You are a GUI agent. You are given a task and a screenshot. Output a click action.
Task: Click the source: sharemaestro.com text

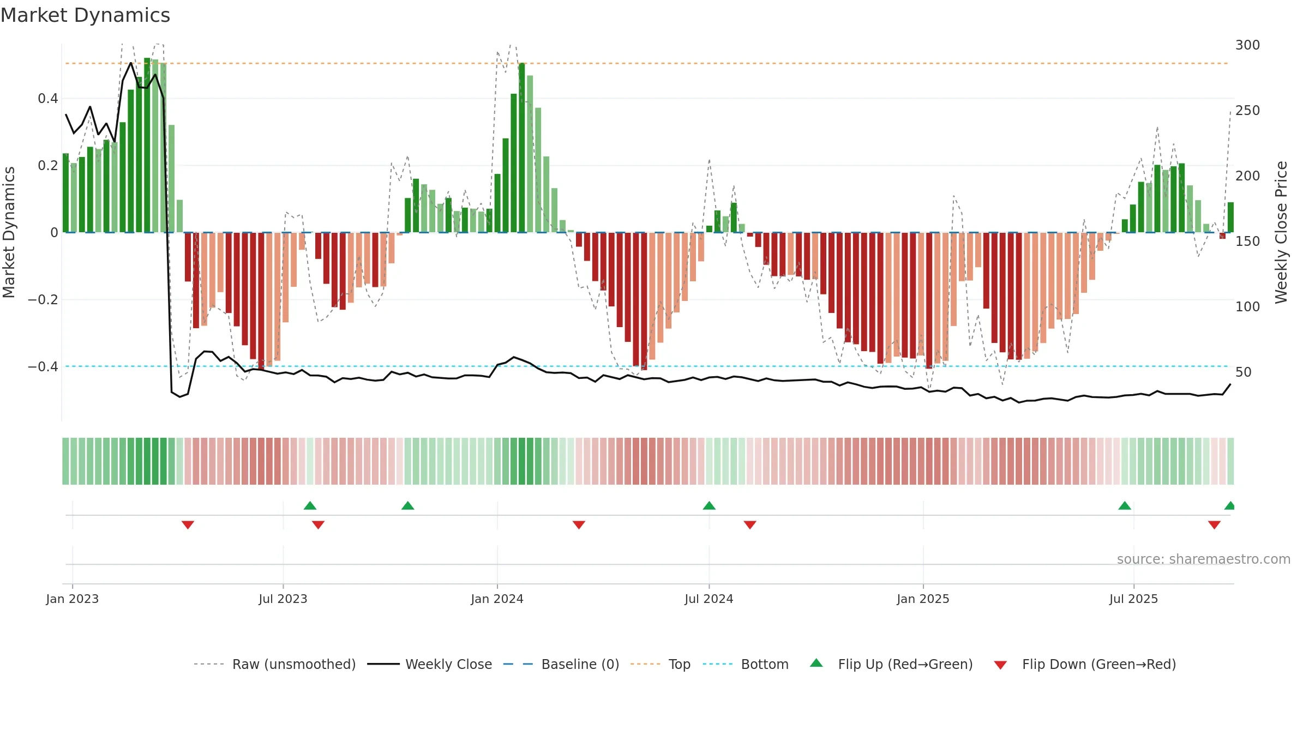tap(1204, 559)
